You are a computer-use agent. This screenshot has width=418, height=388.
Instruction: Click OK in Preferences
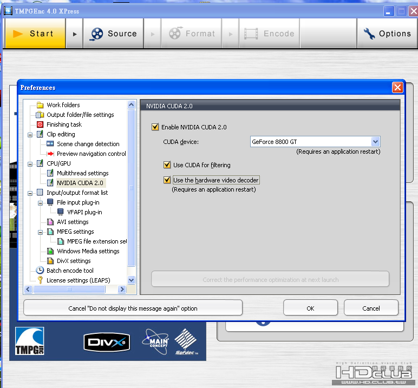pyautogui.click(x=310, y=308)
